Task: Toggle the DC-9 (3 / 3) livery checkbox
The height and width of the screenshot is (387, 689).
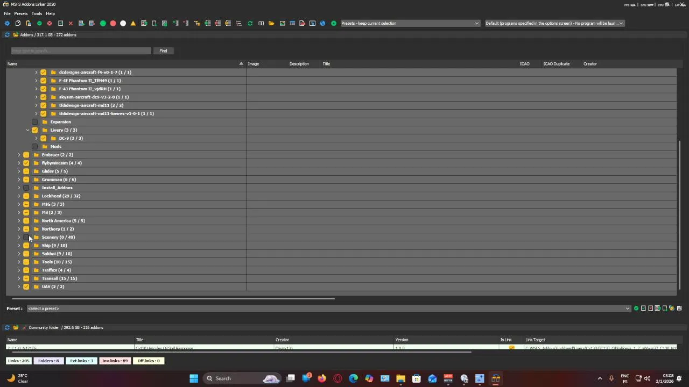Action: click(44, 138)
